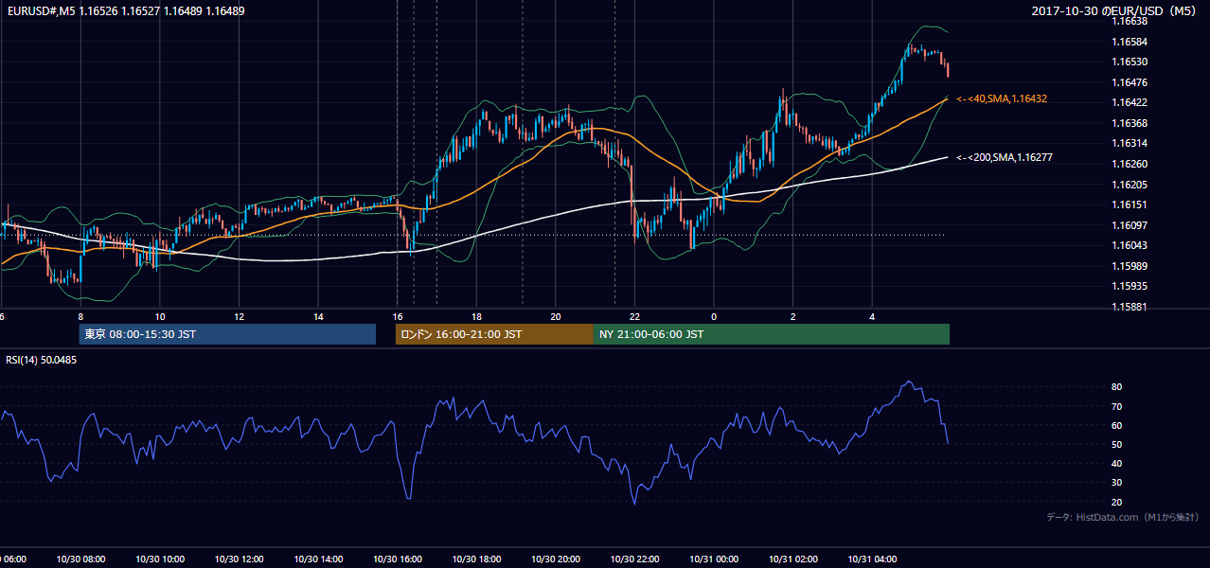The width and height of the screenshot is (1210, 568).
Task: Click price axis value 1.16368
Action: click(x=1130, y=123)
